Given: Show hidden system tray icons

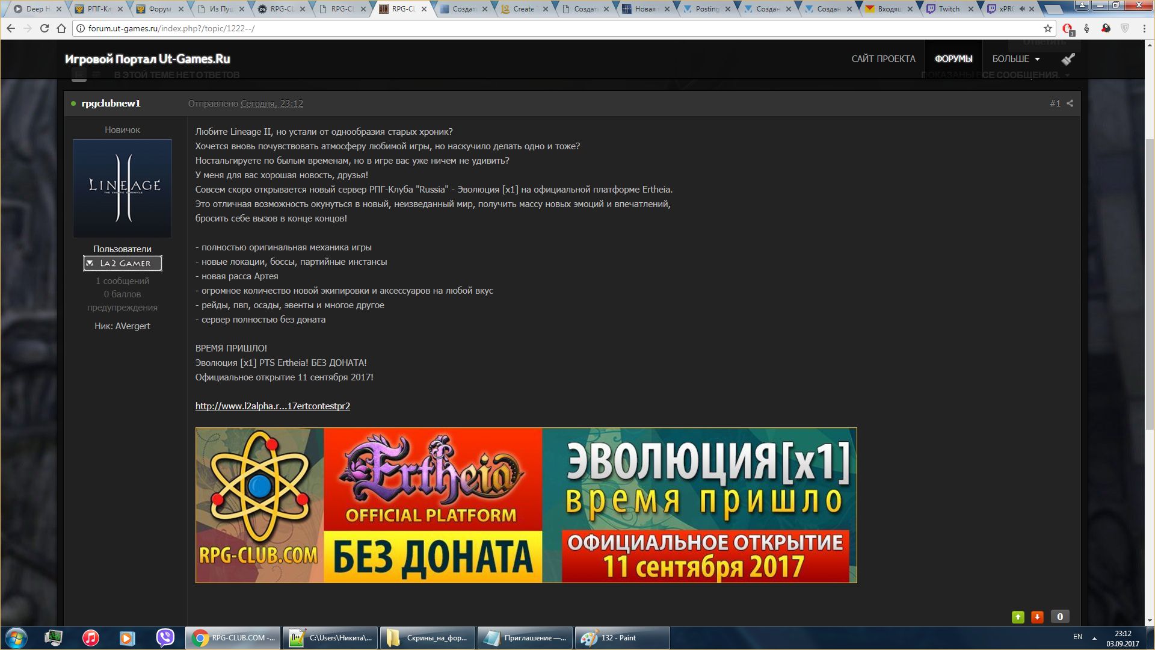Looking at the screenshot, I should click(1094, 638).
